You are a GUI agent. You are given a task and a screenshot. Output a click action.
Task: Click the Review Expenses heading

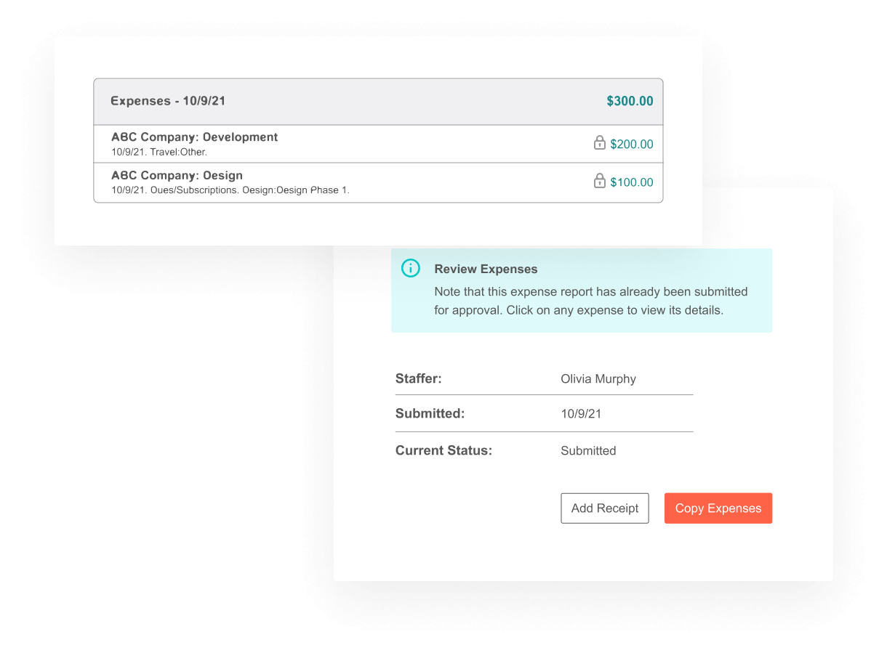(486, 269)
